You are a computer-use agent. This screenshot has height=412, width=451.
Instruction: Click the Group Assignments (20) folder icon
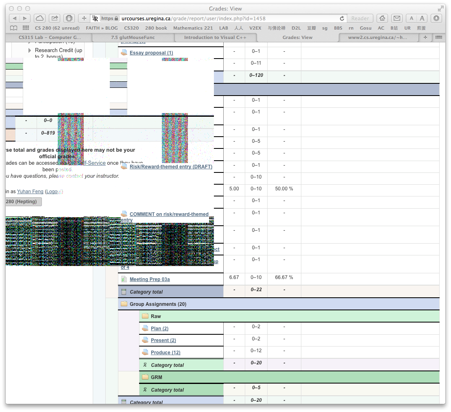(124, 304)
